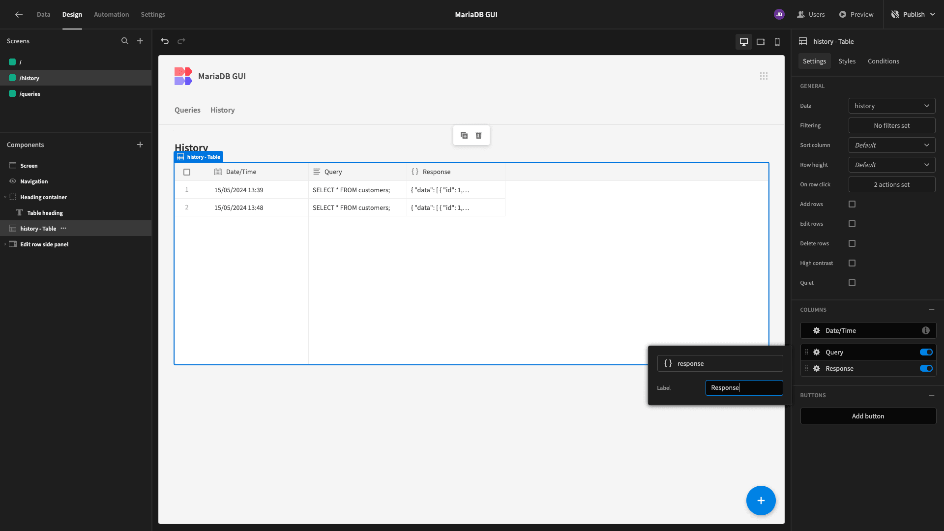Click the blue floating add button
This screenshot has width=944, height=531.
click(x=761, y=501)
